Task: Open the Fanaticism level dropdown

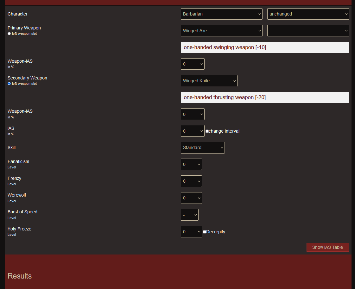Action: coord(191,164)
